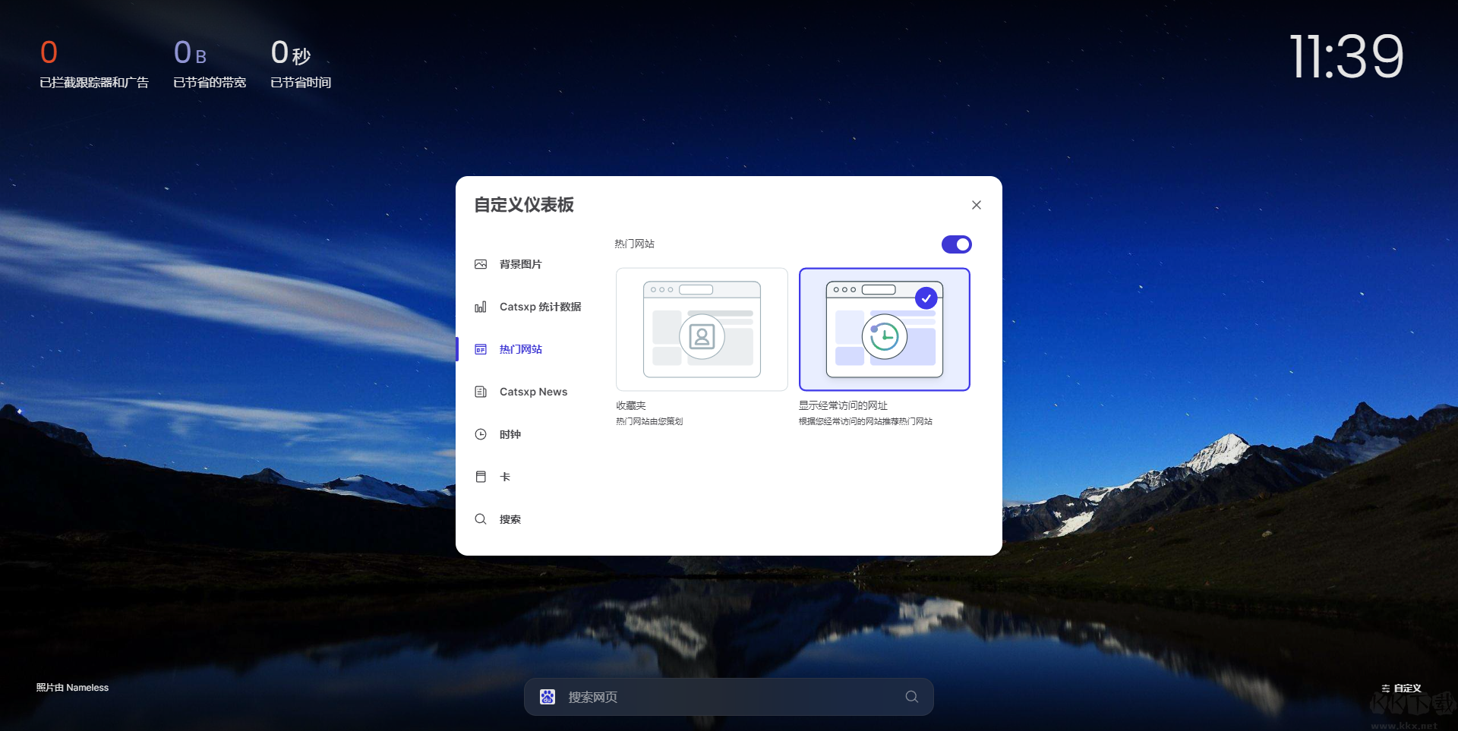
Task: Toggle off the 热门网站 switch
Action: pos(957,244)
